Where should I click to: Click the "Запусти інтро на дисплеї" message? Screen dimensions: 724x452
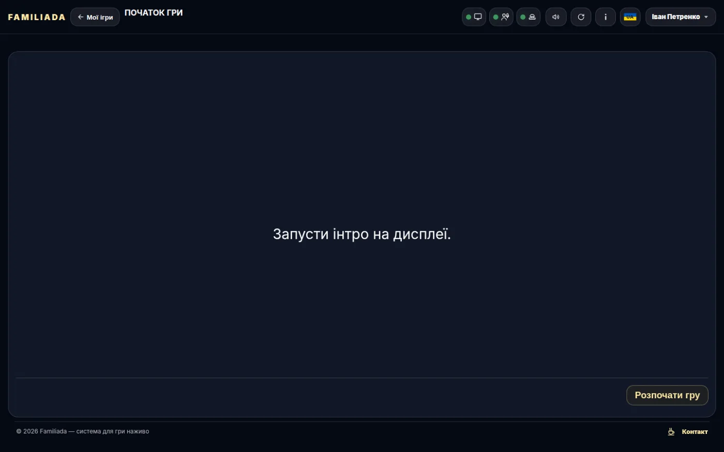click(362, 234)
